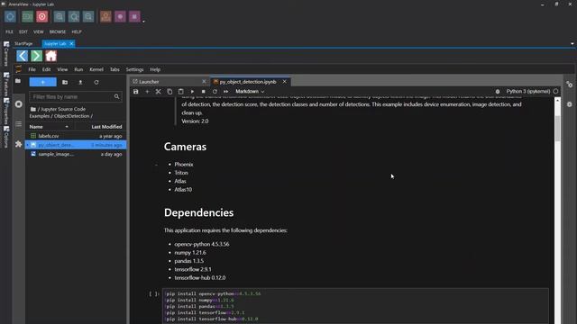This screenshot has height=324, width=577.
Task: Sort files by Last Modified column
Action: tap(106, 127)
